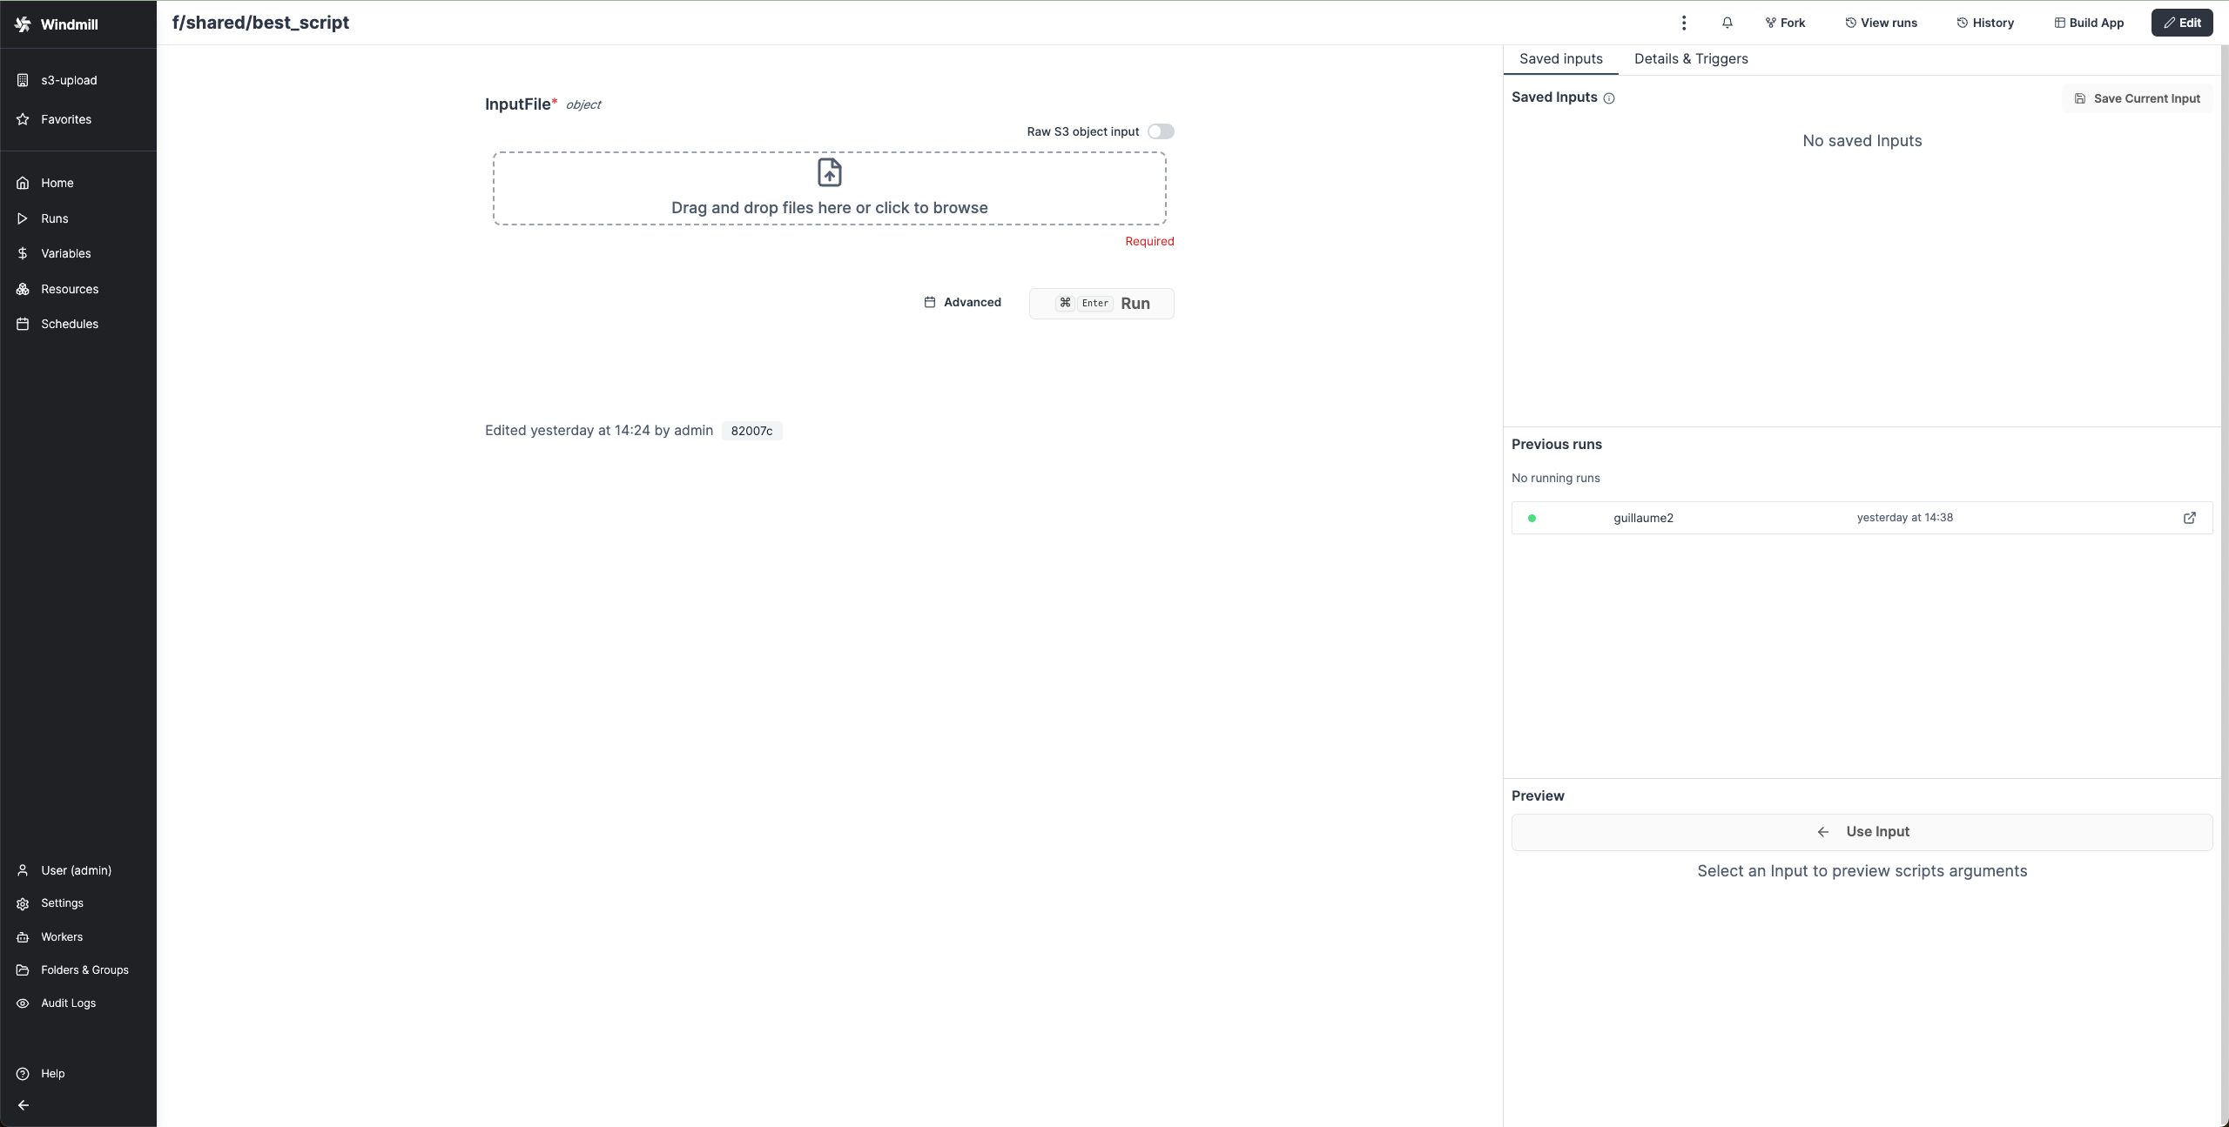2229x1127 pixels.
Task: Click the Edit button
Action: 2181,23
